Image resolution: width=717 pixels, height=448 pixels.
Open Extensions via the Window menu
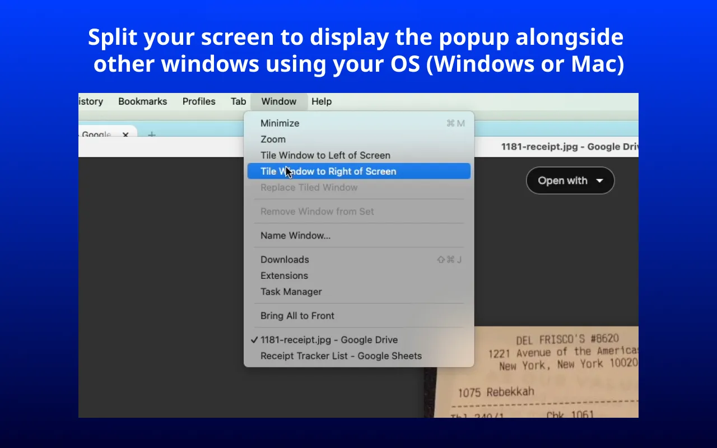284,276
